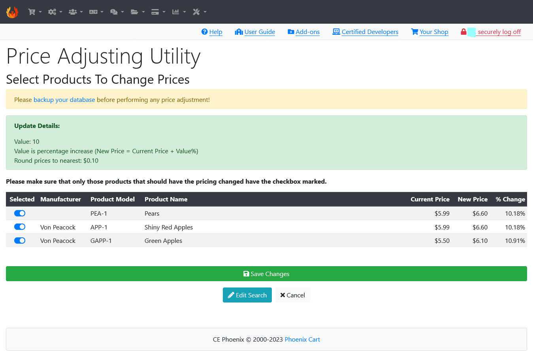Click the $6.60 new price for Shiny Red Apples
Screen dimensions: 533x357
[x=480, y=227]
